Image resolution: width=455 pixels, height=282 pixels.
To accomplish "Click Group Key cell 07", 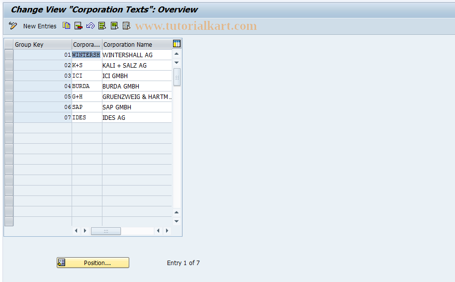I will (x=43, y=117).
